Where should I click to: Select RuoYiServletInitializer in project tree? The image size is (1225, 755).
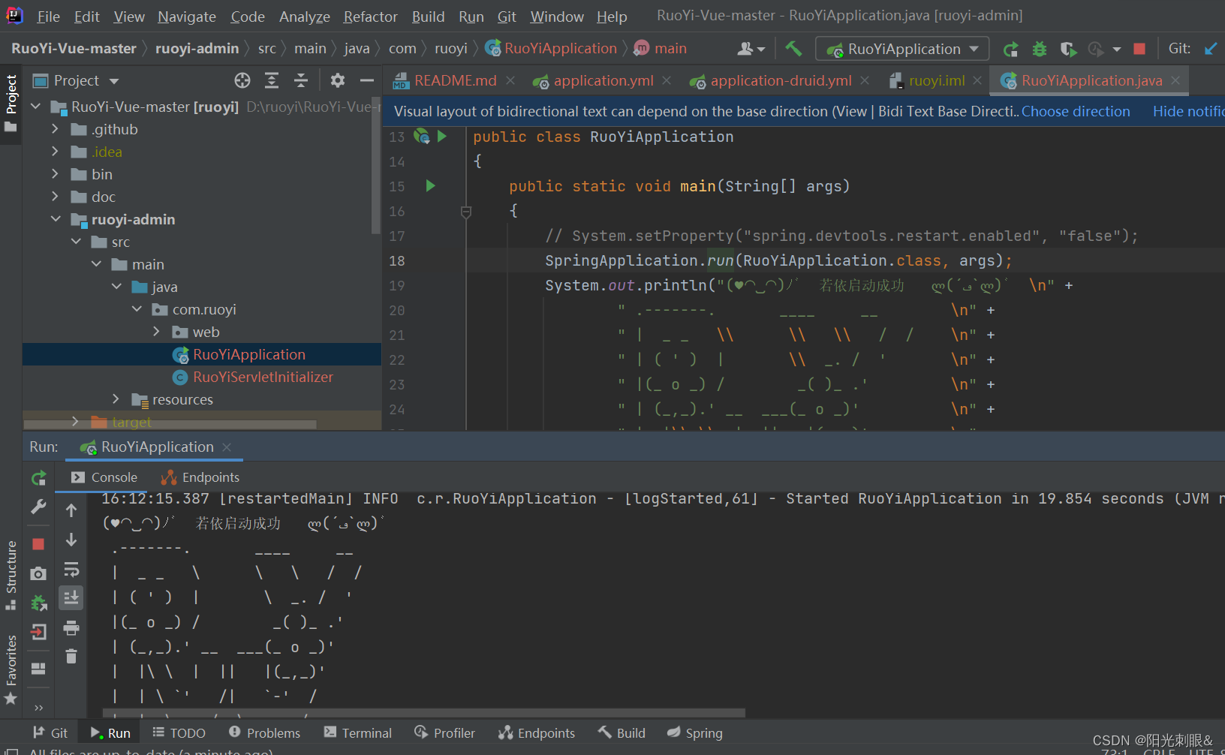[x=263, y=377]
